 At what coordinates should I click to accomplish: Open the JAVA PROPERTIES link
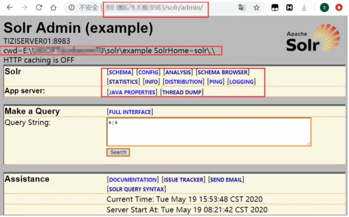tap(132, 92)
